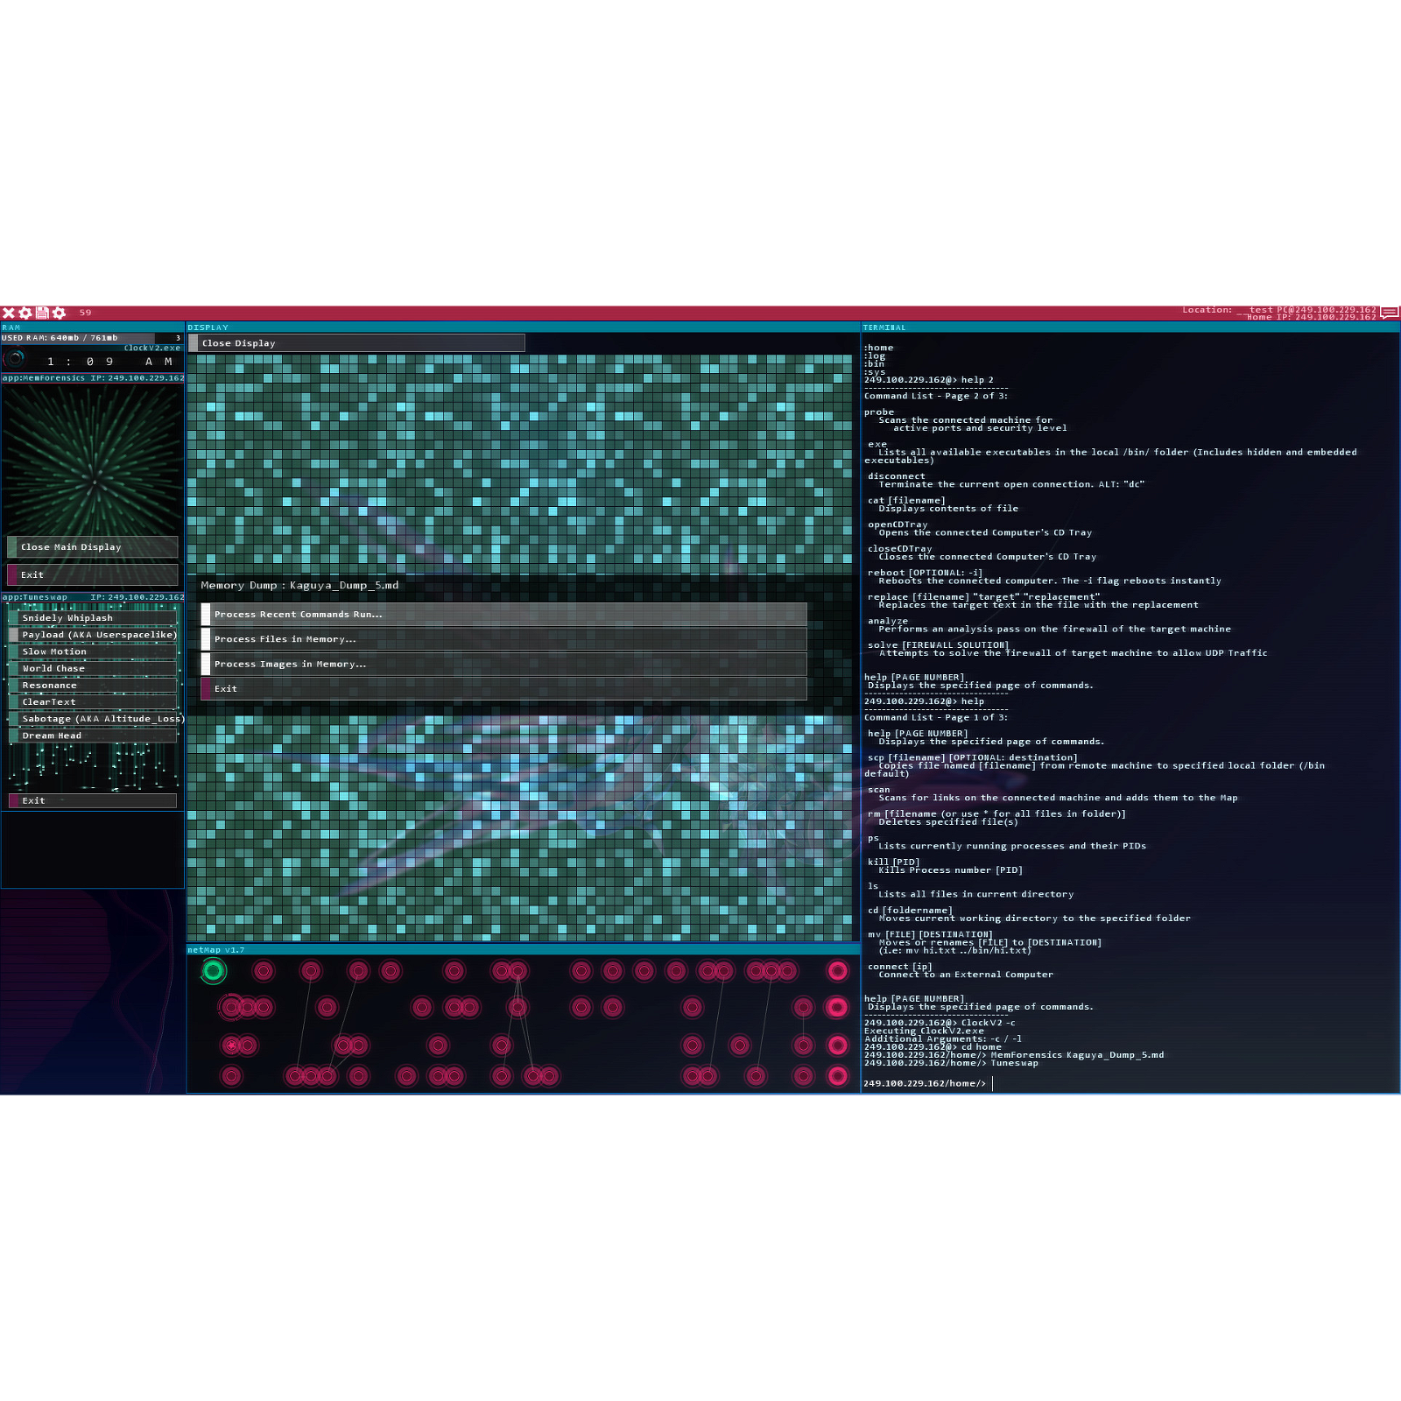
Task: Click the USED RAM usage bar
Action: [x=79, y=338]
